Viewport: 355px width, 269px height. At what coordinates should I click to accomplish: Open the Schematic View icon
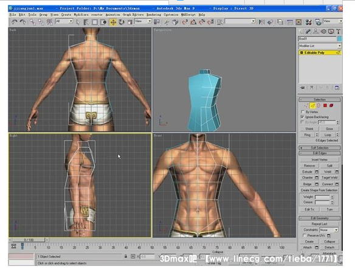tap(298, 22)
